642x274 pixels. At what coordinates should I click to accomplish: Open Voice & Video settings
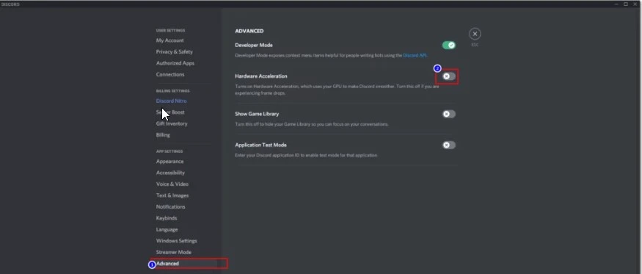(172, 184)
